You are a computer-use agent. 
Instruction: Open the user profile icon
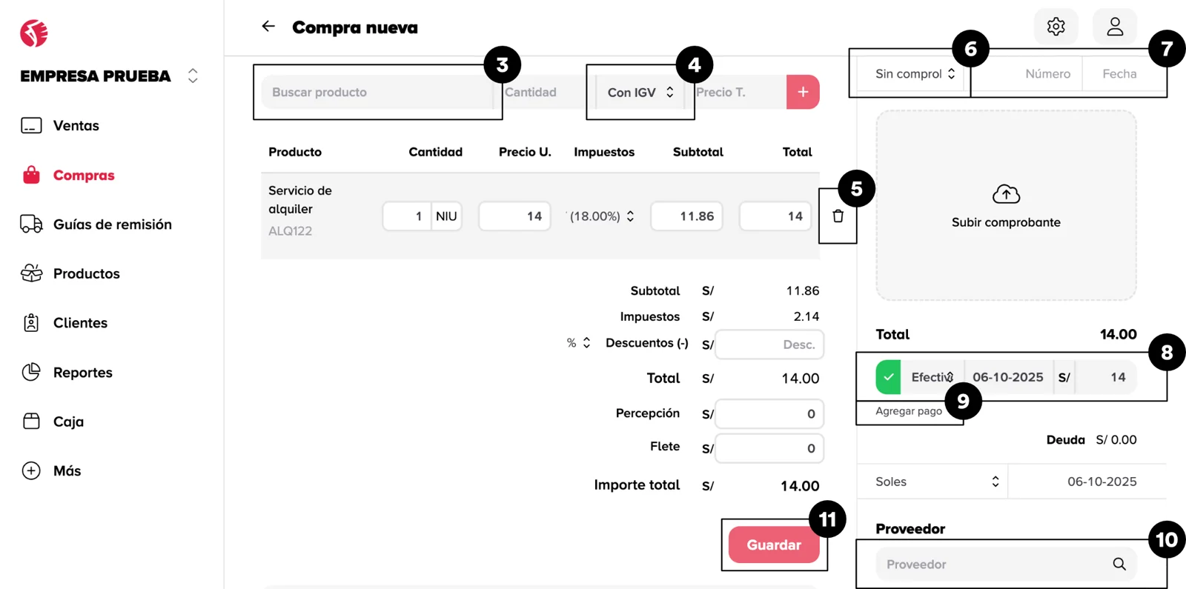pyautogui.click(x=1115, y=27)
